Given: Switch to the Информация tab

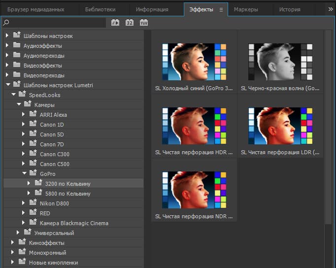Looking at the screenshot, I should click(152, 9).
